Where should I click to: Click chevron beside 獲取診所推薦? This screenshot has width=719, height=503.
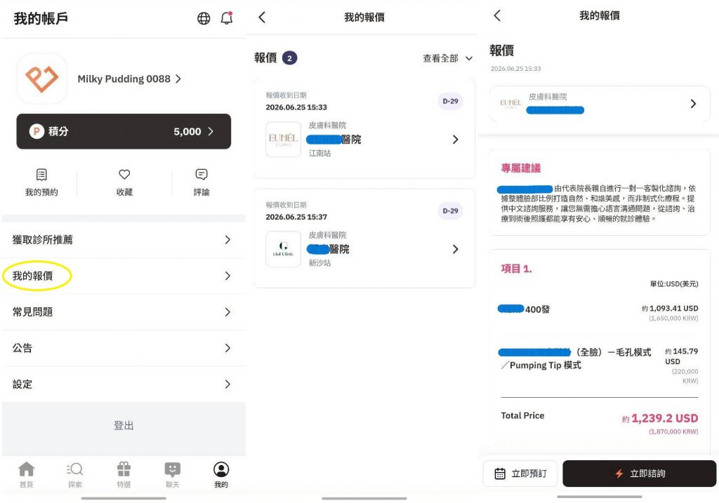coord(227,240)
